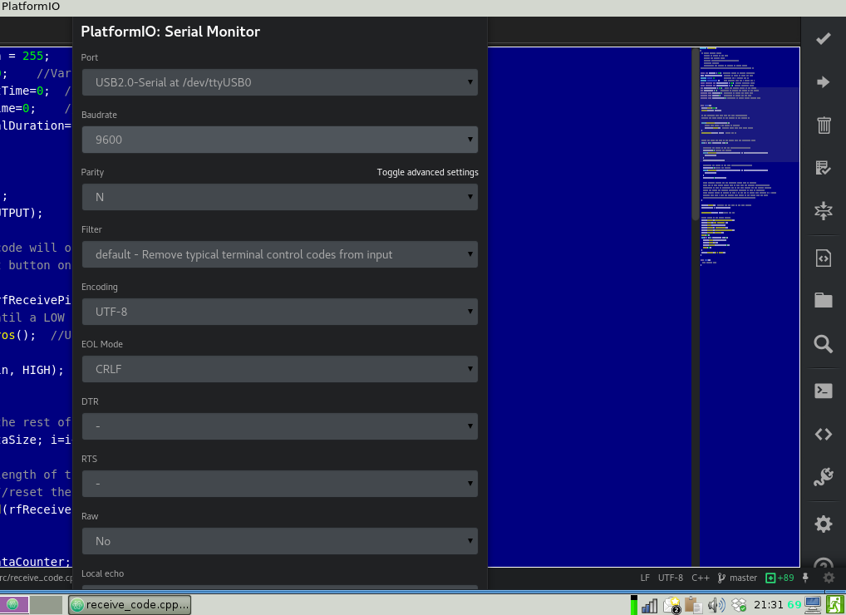Click the second gray workspace in pager
846x615 pixels.
pyautogui.click(x=46, y=605)
